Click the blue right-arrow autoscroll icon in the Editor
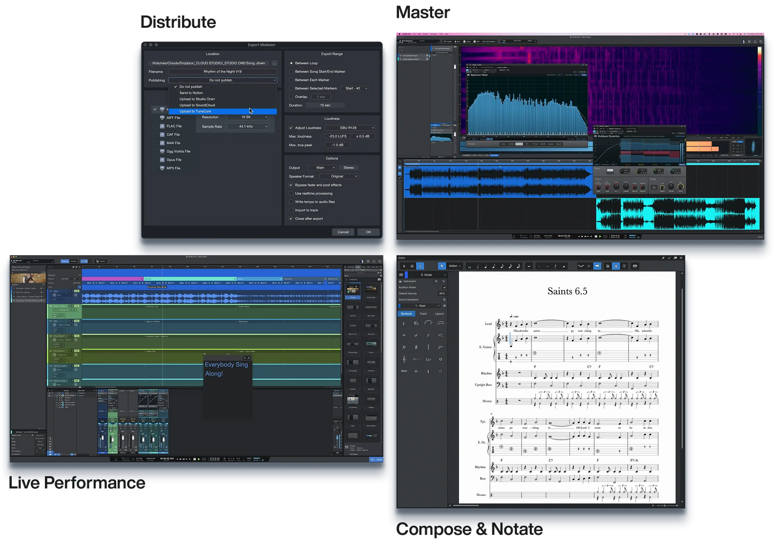774x544 pixels. point(597,266)
